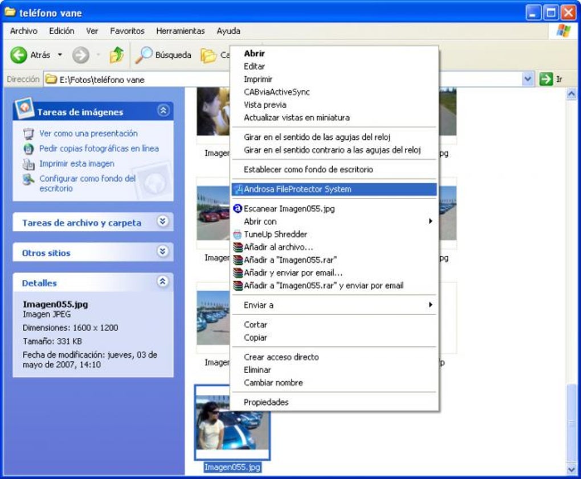The width and height of the screenshot is (581, 479).
Task: Choose Abrir in the context menu
Action: tap(334, 53)
